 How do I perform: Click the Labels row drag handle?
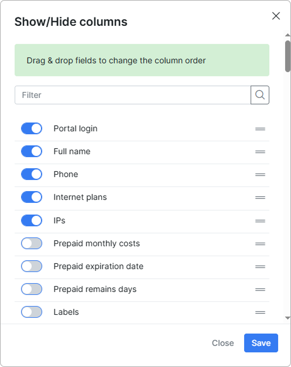[x=260, y=312]
